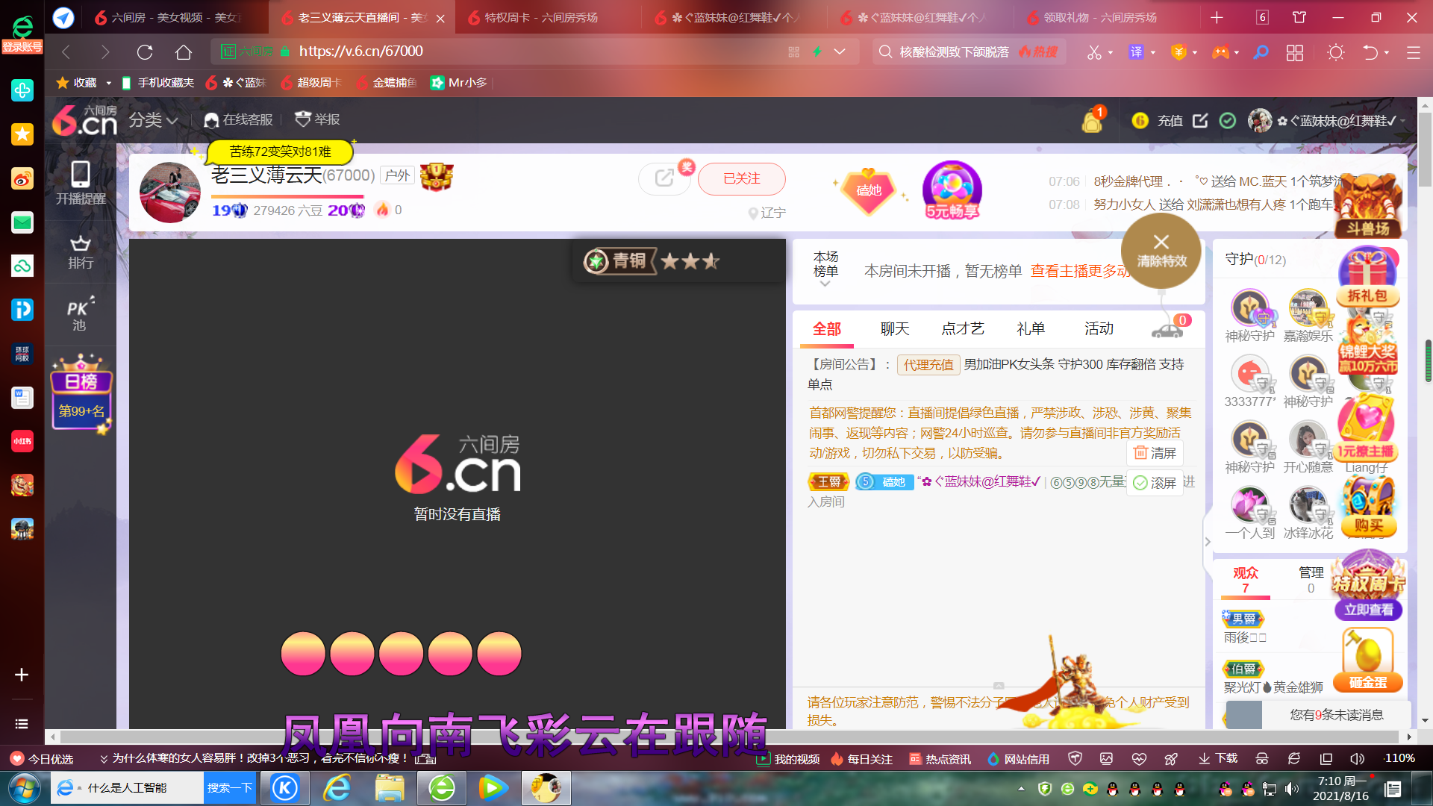Reload page with refresh icon

coord(145,51)
